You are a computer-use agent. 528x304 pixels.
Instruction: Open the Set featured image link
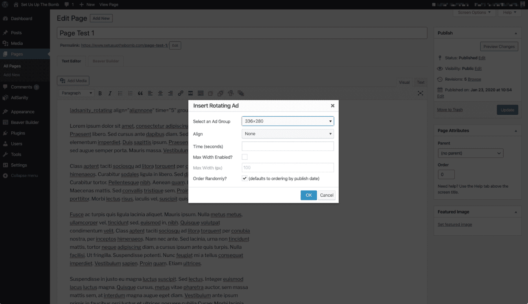[455, 224]
